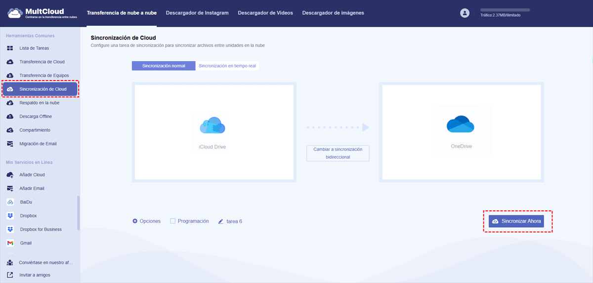Click the pencil icon beside tarea 6

point(221,221)
